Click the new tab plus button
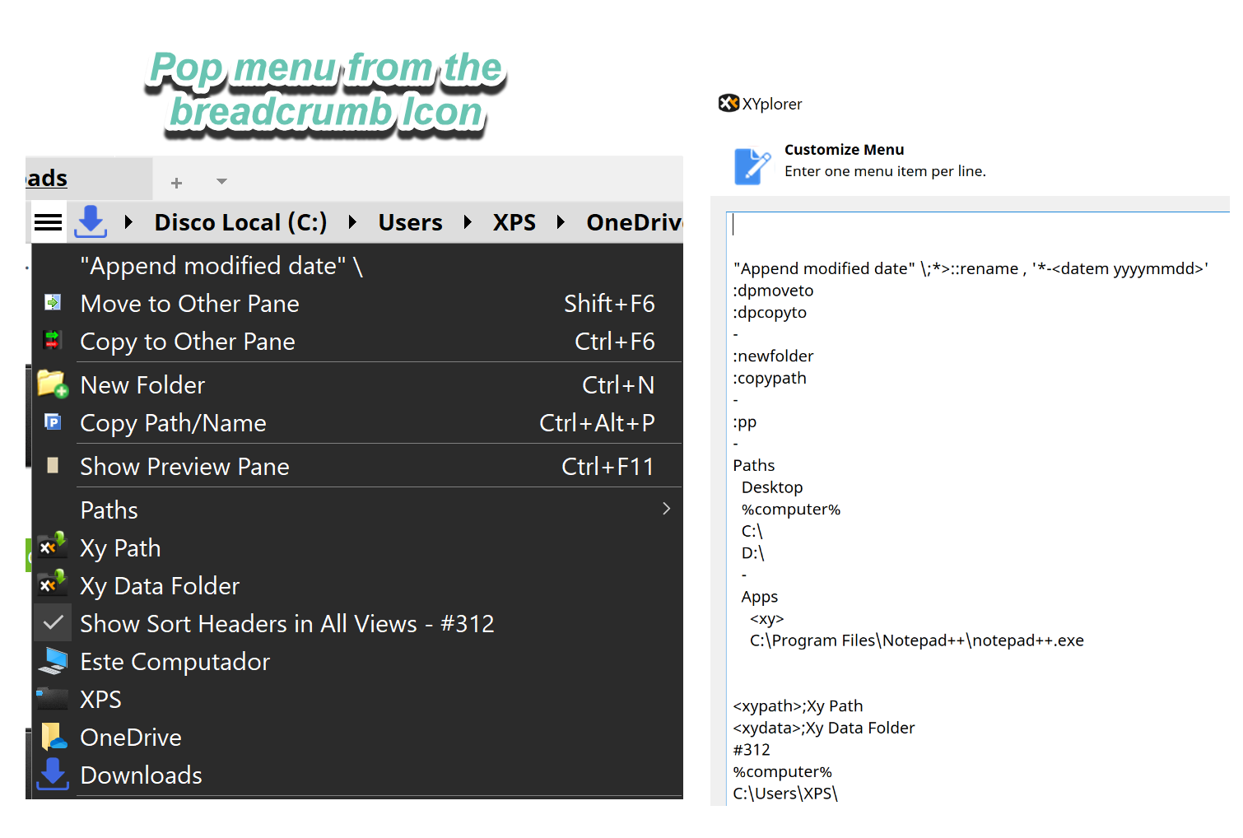 (175, 181)
